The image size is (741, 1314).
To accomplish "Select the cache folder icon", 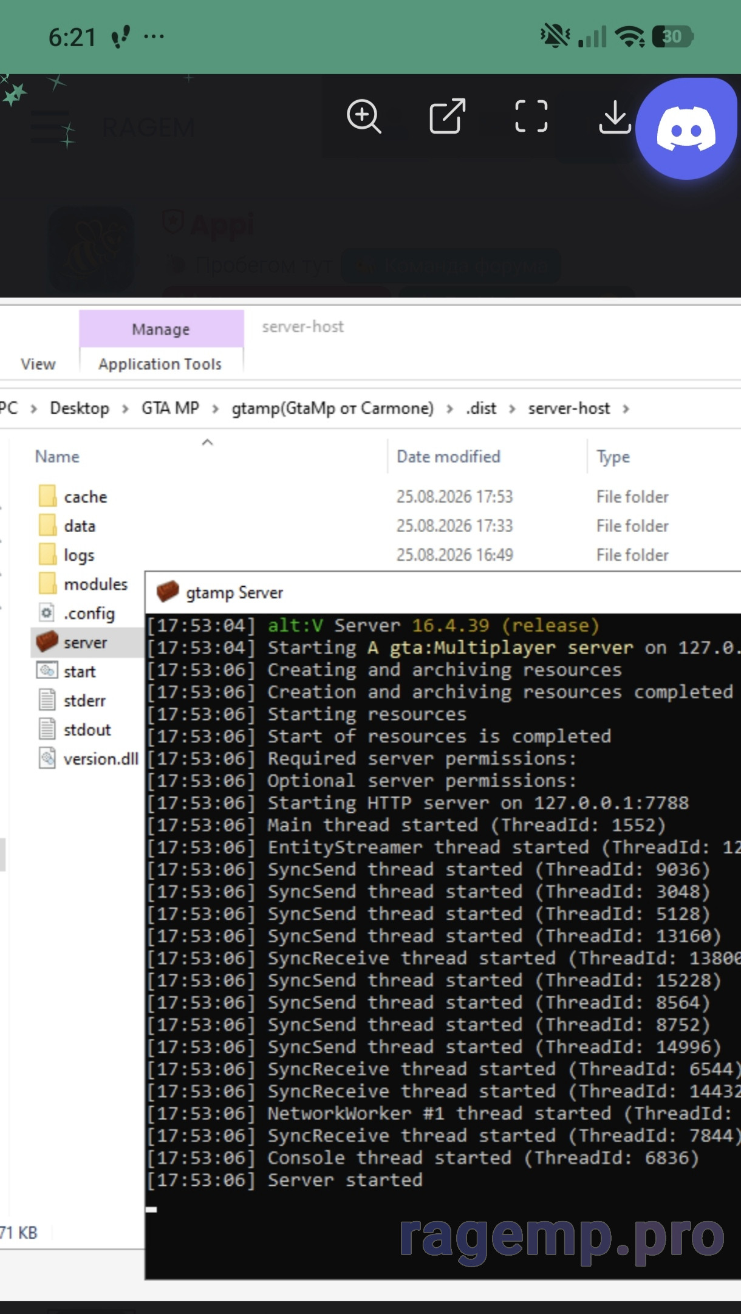I will [x=47, y=496].
